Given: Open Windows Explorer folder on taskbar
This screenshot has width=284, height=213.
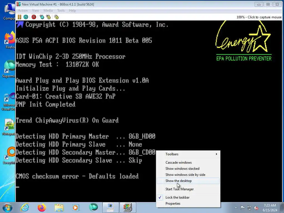Looking at the screenshot, I should click(x=59, y=208).
